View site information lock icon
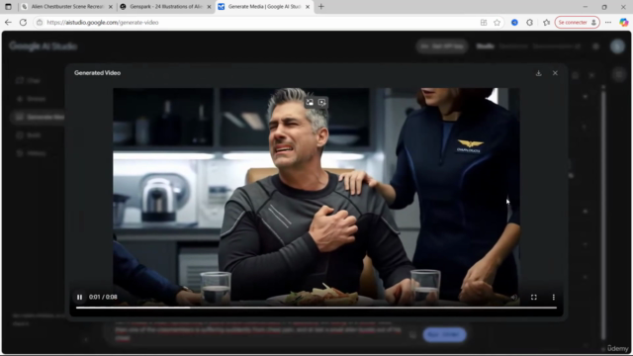The width and height of the screenshot is (633, 356). [x=40, y=22]
